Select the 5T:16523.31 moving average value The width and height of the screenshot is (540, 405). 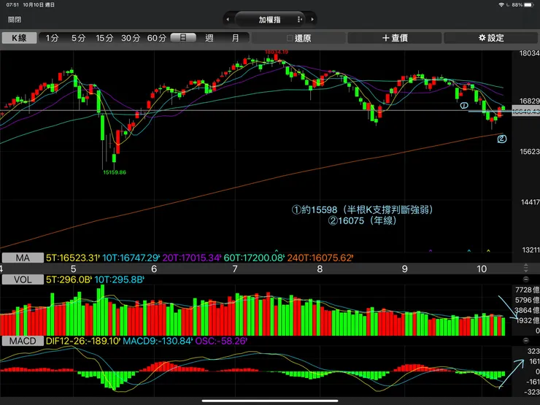[72, 258]
